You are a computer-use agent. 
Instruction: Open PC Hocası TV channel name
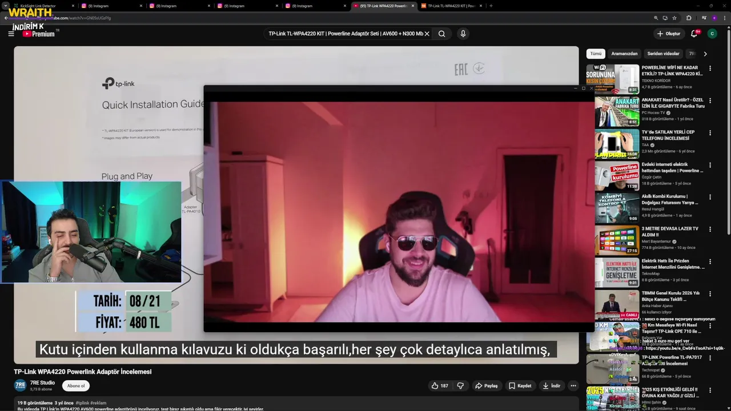(653, 112)
